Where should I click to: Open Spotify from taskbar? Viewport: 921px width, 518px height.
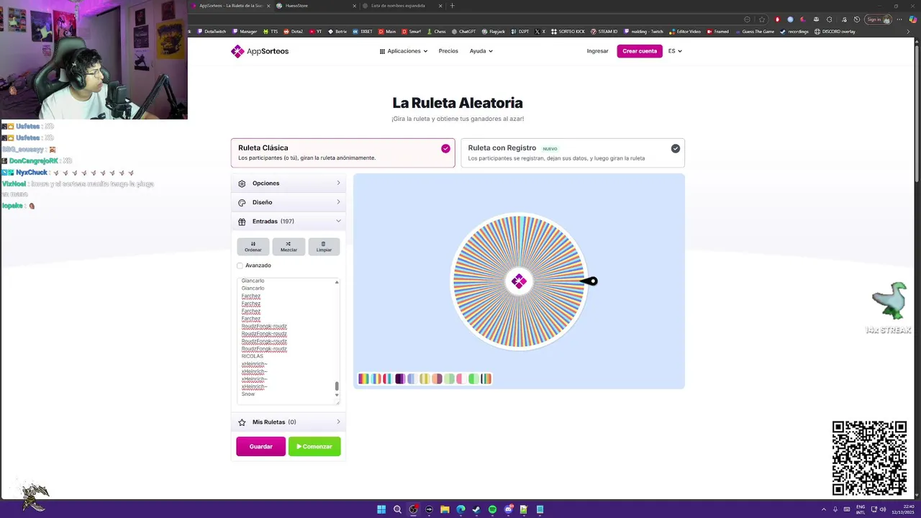point(492,509)
